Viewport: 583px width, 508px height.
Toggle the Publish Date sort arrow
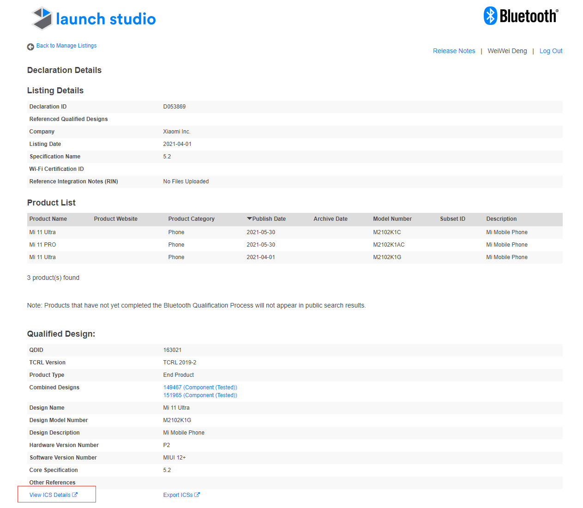(x=249, y=219)
